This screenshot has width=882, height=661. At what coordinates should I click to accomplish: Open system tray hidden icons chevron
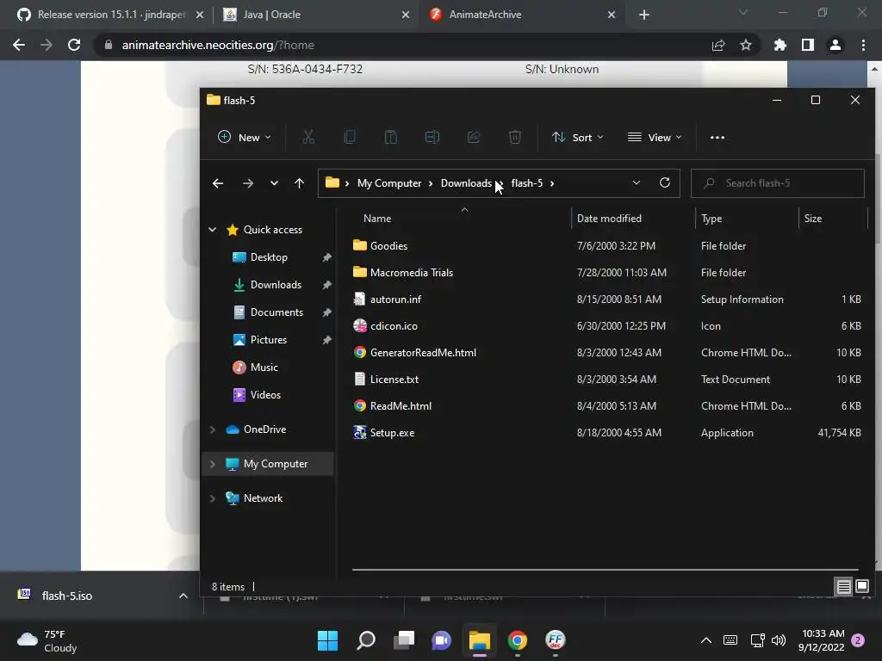pos(706,640)
